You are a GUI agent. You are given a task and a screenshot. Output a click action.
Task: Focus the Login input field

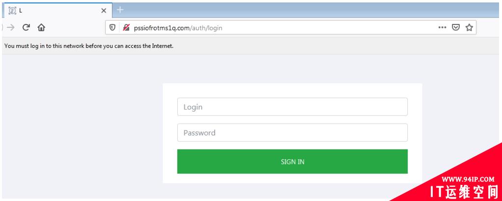[292, 107]
